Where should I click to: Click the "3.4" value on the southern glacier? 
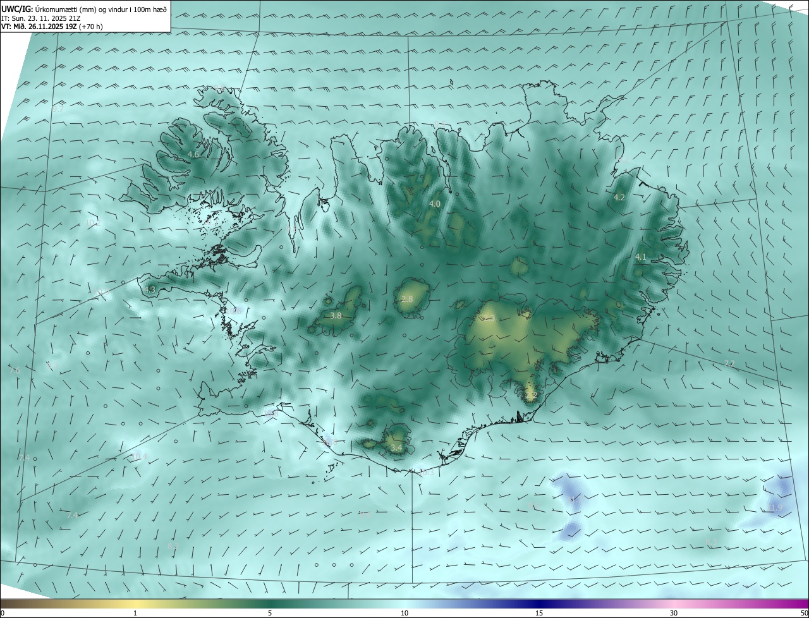(x=396, y=447)
